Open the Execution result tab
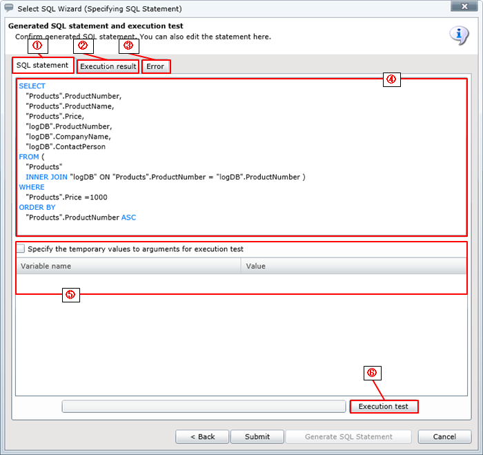 [108, 66]
